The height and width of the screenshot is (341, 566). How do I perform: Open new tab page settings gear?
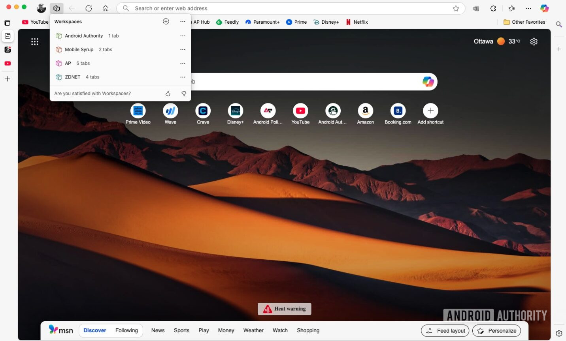[x=534, y=41]
